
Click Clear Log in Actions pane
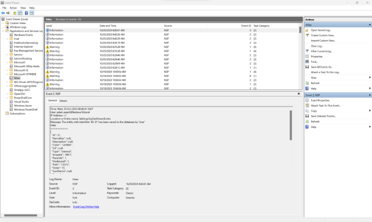pos(317,46)
